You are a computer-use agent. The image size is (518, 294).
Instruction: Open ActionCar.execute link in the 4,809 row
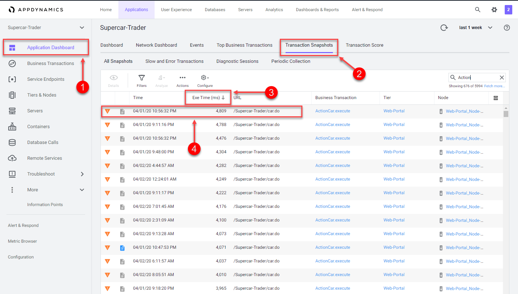click(333, 111)
